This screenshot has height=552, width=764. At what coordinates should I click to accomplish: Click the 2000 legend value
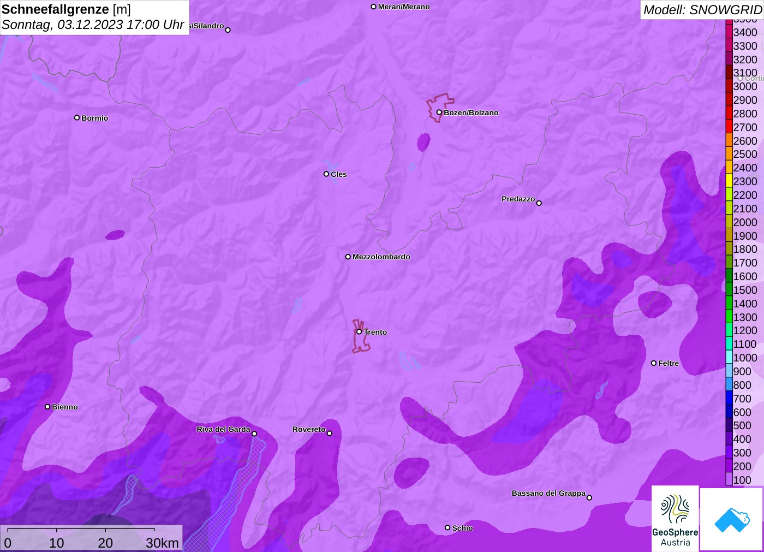click(745, 222)
